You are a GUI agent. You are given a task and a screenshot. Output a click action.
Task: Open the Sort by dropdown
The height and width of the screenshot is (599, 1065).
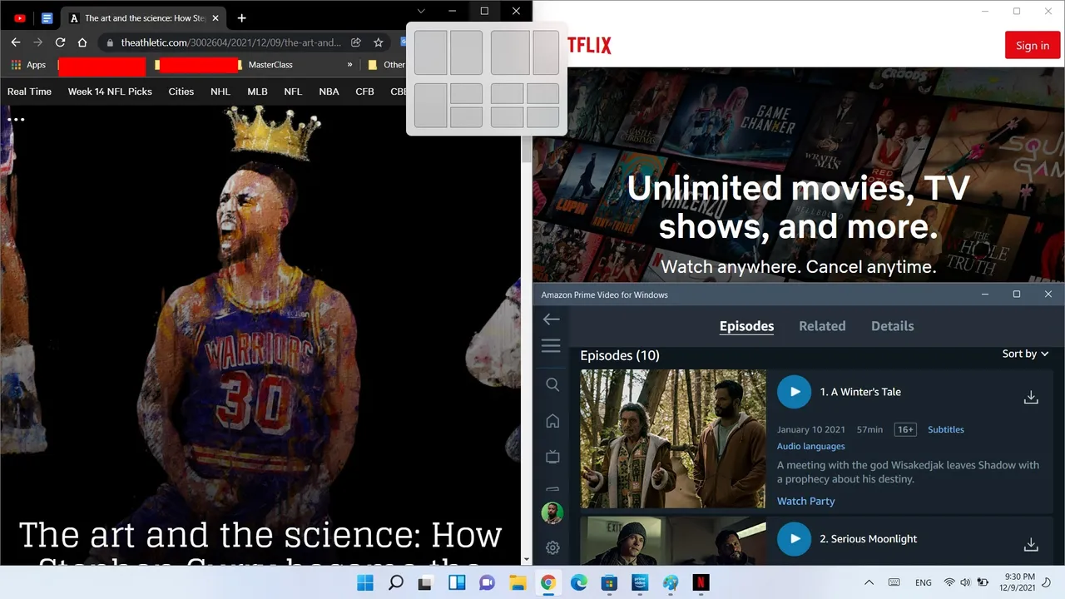[1025, 354]
